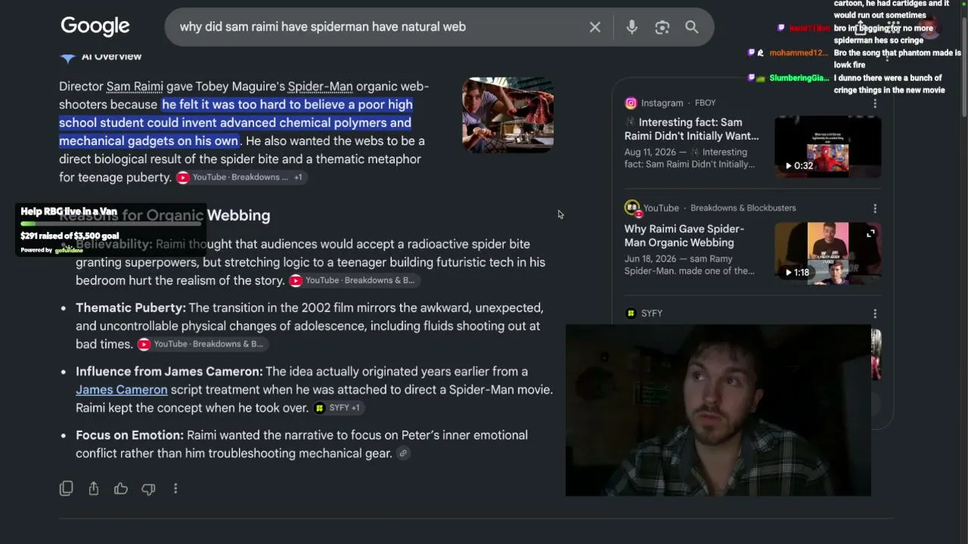The image size is (968, 544).
Task: Start voice search with the microphone icon
Action: [x=632, y=27]
